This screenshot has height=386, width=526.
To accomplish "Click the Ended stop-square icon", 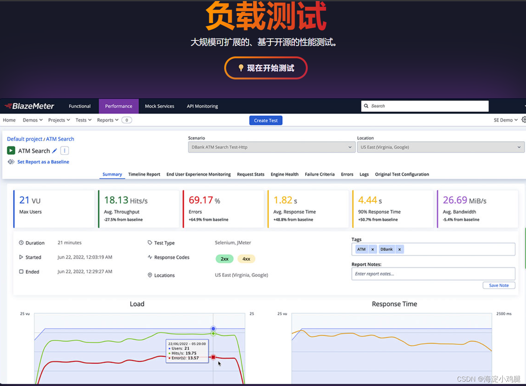I will point(21,272).
